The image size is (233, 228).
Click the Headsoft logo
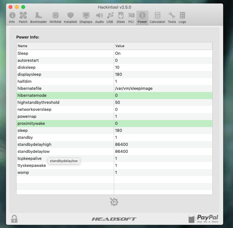click(x=114, y=219)
